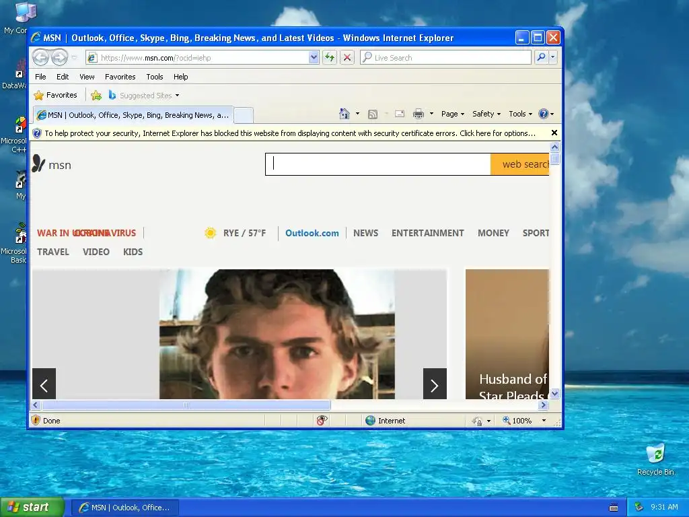
Task: Click the sun weather icon
Action: (x=210, y=233)
